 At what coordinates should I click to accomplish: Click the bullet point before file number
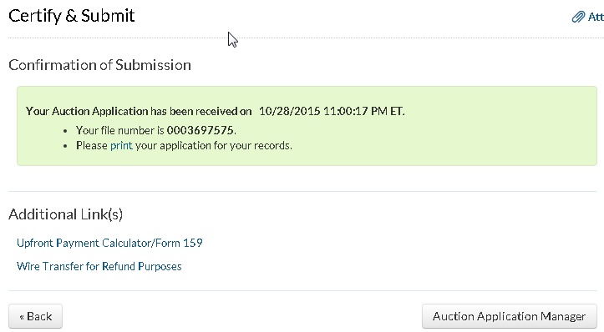(65, 131)
